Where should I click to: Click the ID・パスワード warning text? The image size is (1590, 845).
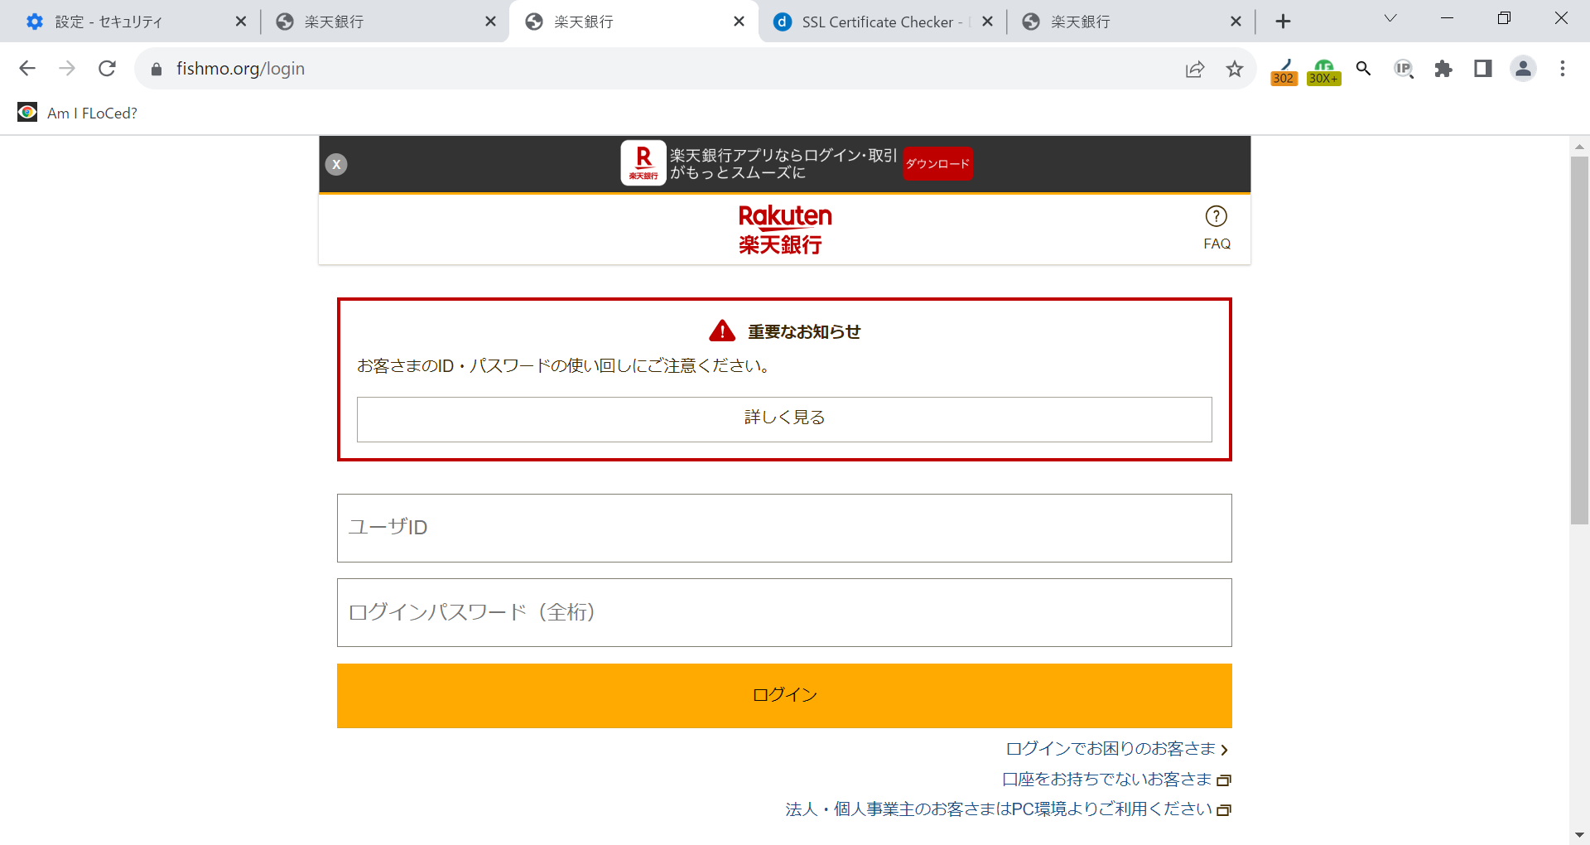[x=564, y=366]
